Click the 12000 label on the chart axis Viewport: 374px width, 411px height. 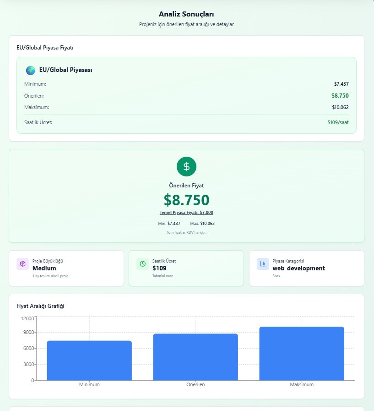point(27,318)
